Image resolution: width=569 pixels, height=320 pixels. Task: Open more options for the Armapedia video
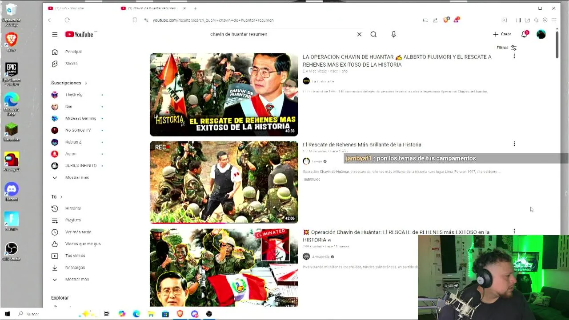[514, 232]
